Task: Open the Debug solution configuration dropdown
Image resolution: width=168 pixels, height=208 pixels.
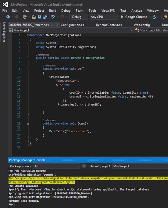Action: 79,17
